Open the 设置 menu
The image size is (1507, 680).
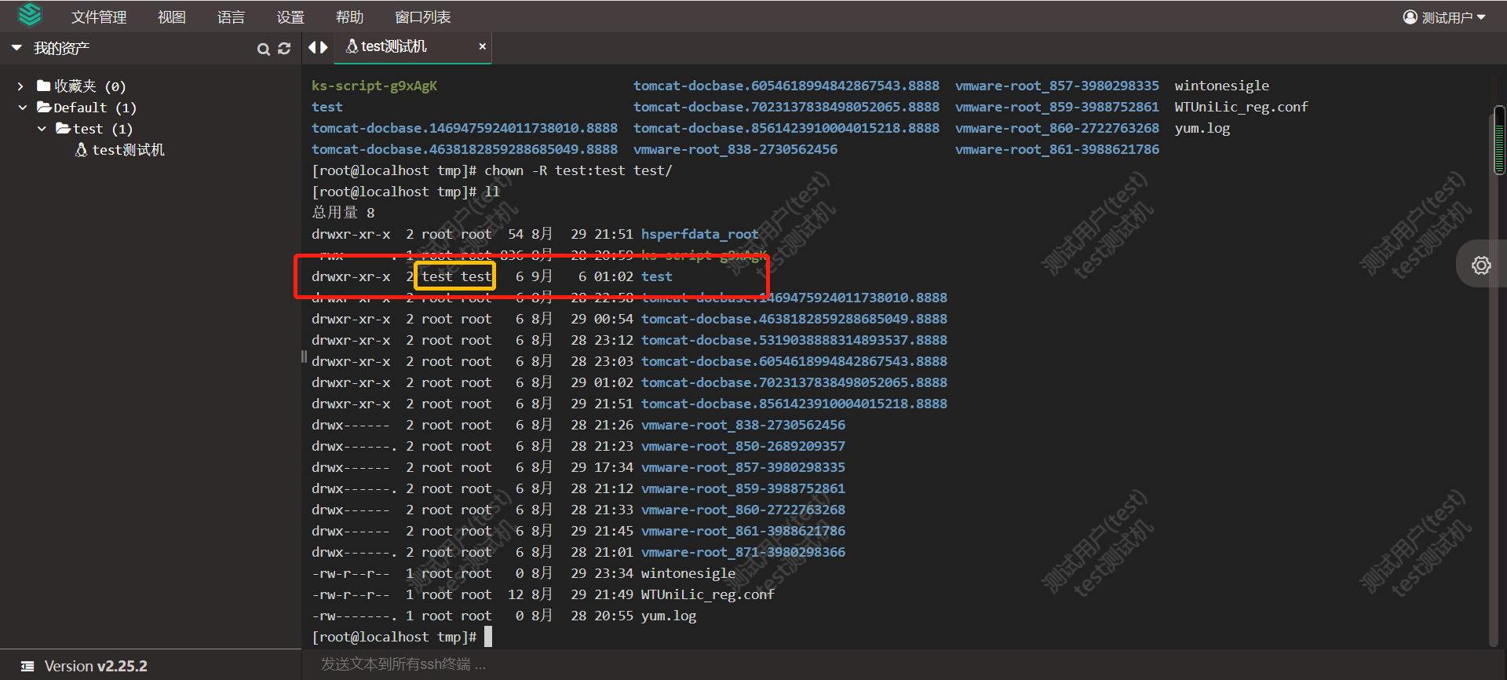[x=290, y=17]
